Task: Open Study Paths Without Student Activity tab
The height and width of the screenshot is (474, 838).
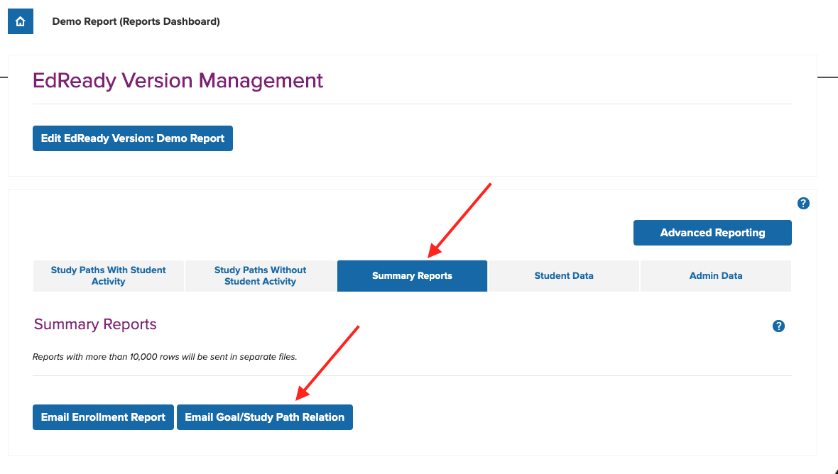Action: (260, 276)
